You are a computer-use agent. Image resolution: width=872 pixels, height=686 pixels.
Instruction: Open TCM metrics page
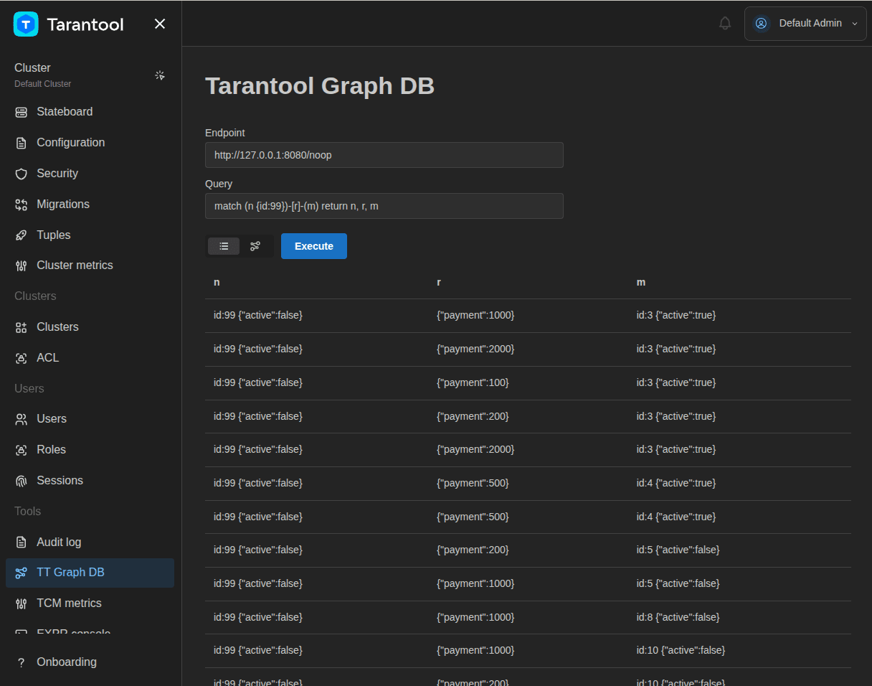(90, 603)
